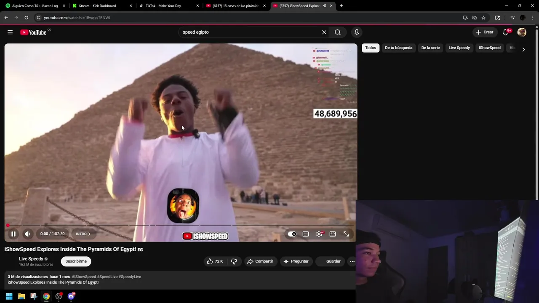The image size is (539, 303).
Task: Switch to Stream - Kick Dashboard tab
Action: point(101,6)
